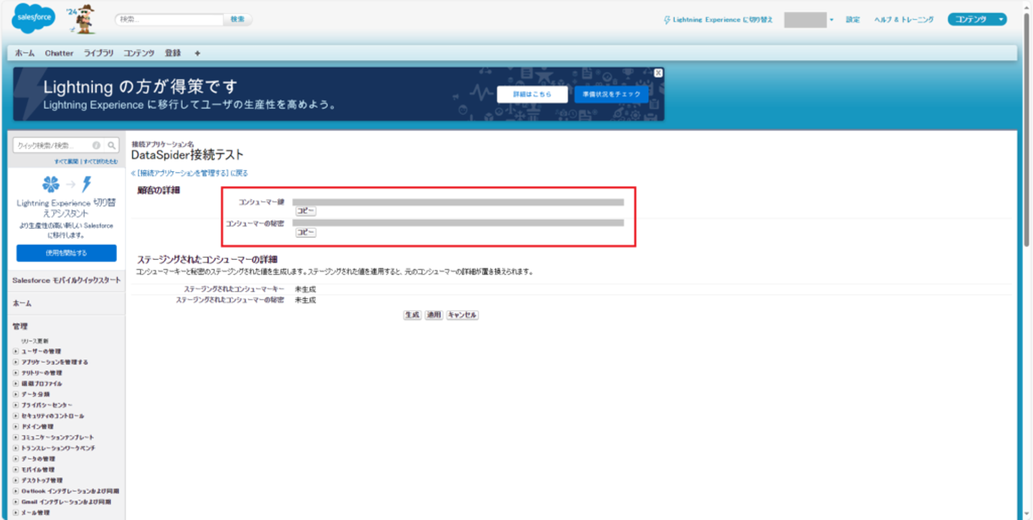Click the quick find magnifier icon in sidebar

pos(111,145)
